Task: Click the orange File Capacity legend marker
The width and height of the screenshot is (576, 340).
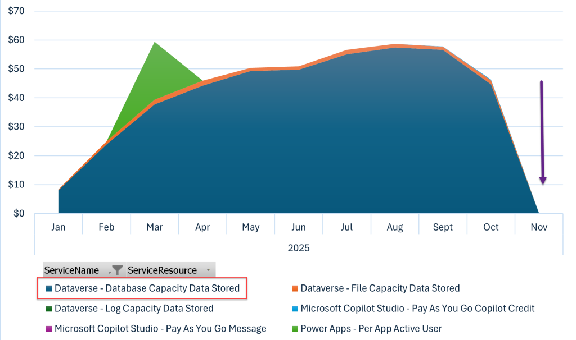Action: (295, 289)
